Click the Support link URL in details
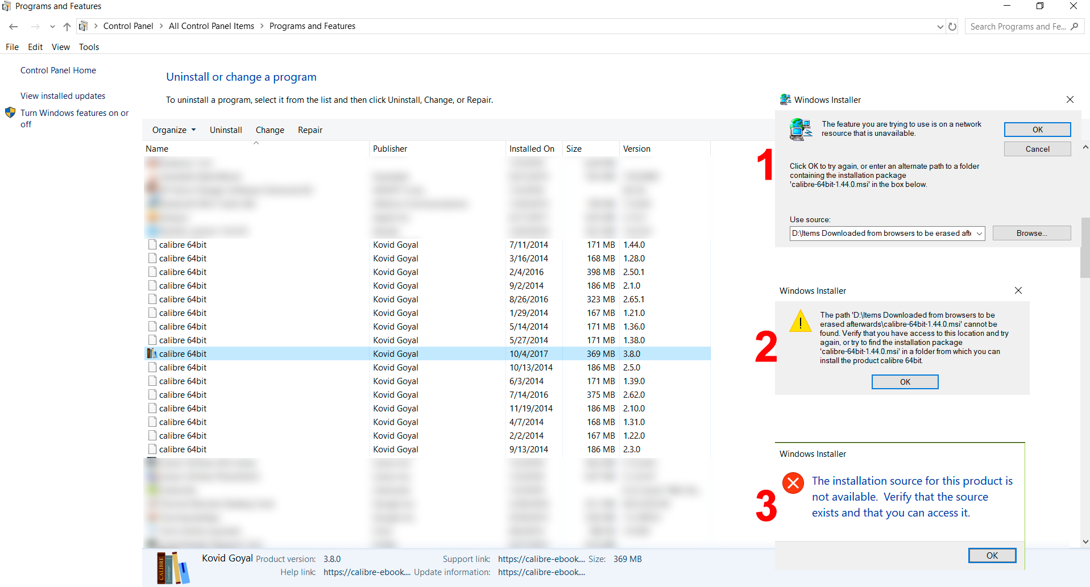Screen dimensions: 1090x587 point(541,559)
